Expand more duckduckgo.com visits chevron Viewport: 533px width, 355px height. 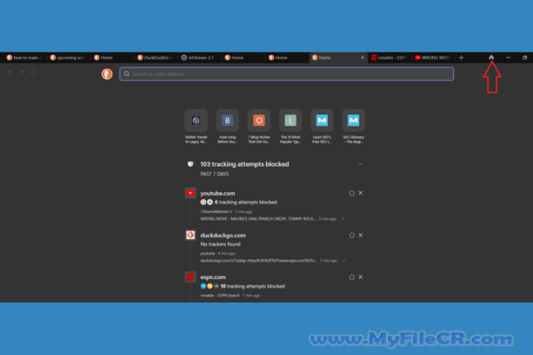tap(343, 260)
